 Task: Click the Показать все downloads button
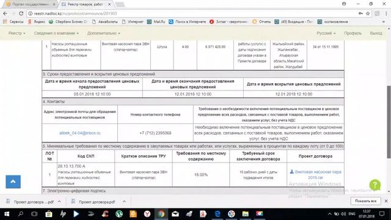point(365,201)
